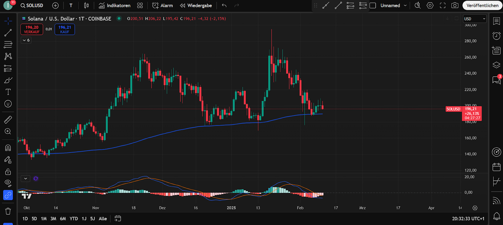Click the blue KAUF price button
The width and height of the screenshot is (503, 225).
click(x=65, y=30)
